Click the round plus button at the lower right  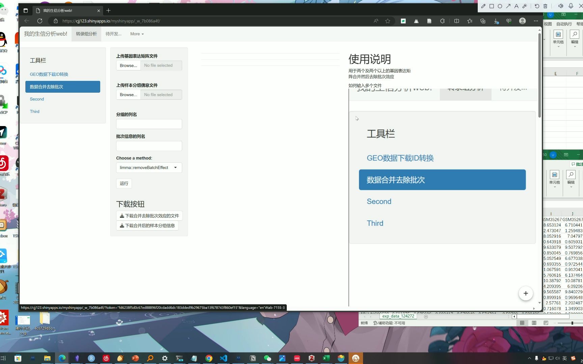click(526, 293)
